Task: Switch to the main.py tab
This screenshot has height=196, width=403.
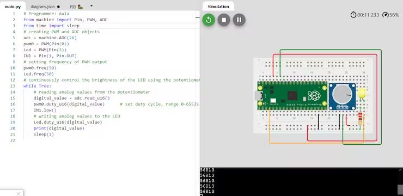Action: pyautogui.click(x=13, y=7)
